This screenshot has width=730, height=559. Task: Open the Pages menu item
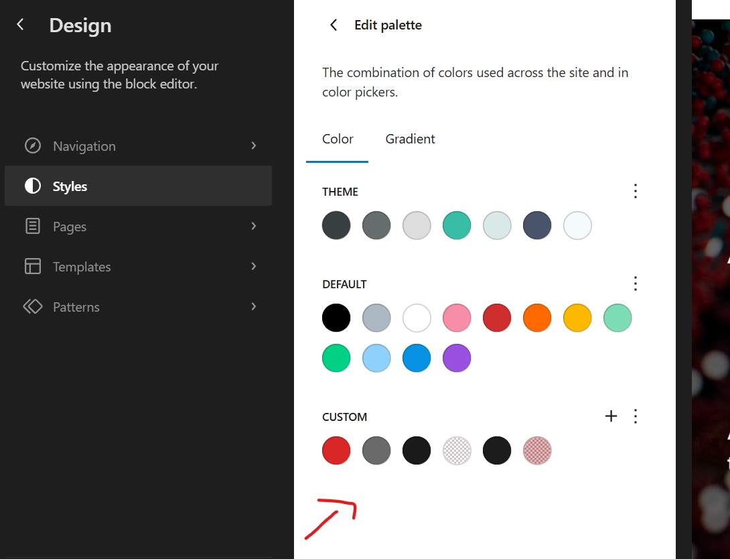pyautogui.click(x=138, y=227)
